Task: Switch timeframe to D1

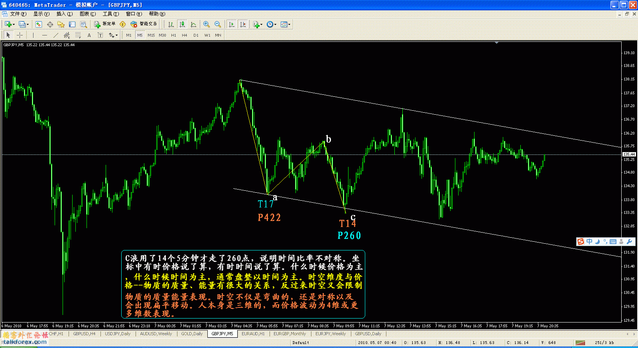Action: [x=196, y=35]
